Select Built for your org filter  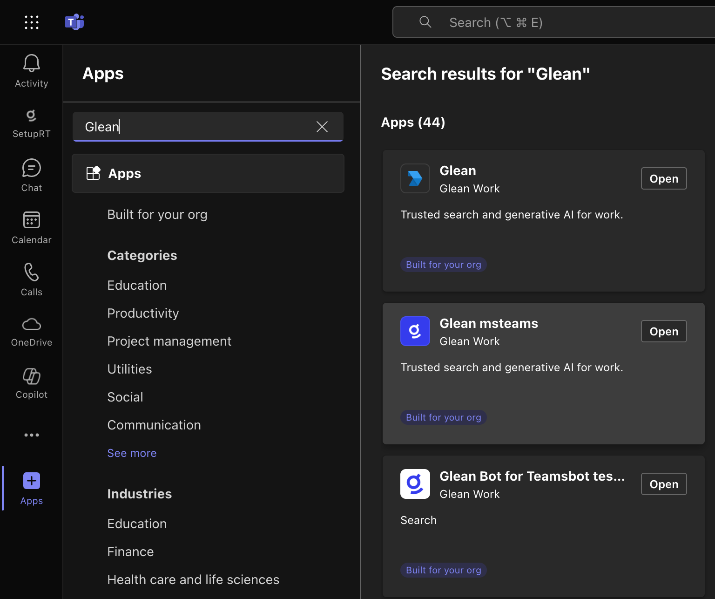pos(157,215)
